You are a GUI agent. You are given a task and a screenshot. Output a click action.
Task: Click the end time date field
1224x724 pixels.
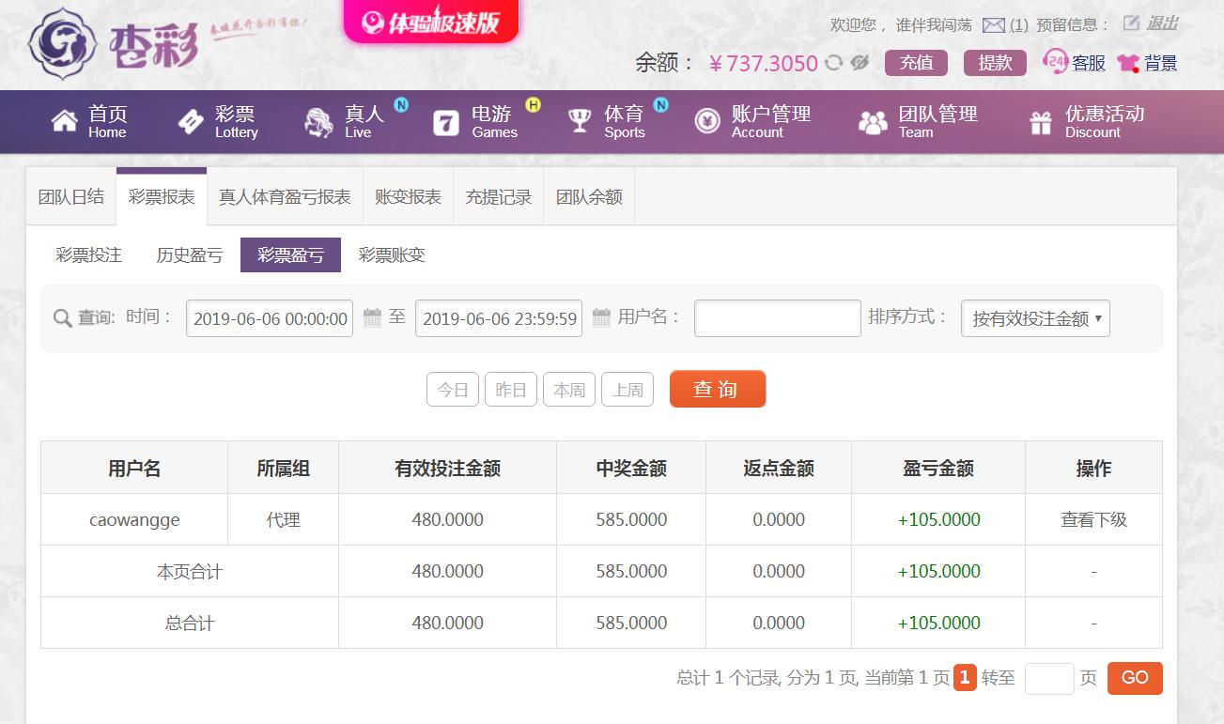[499, 318]
